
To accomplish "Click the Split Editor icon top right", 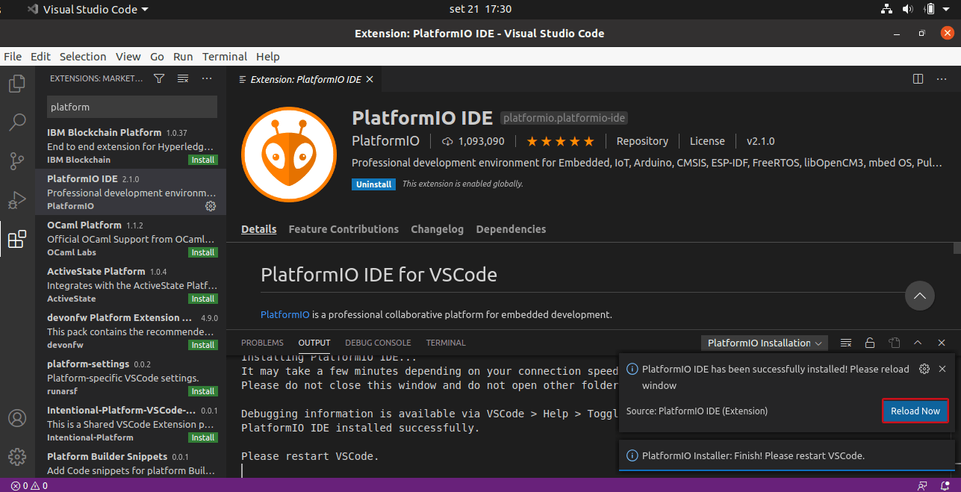I will pos(917,78).
